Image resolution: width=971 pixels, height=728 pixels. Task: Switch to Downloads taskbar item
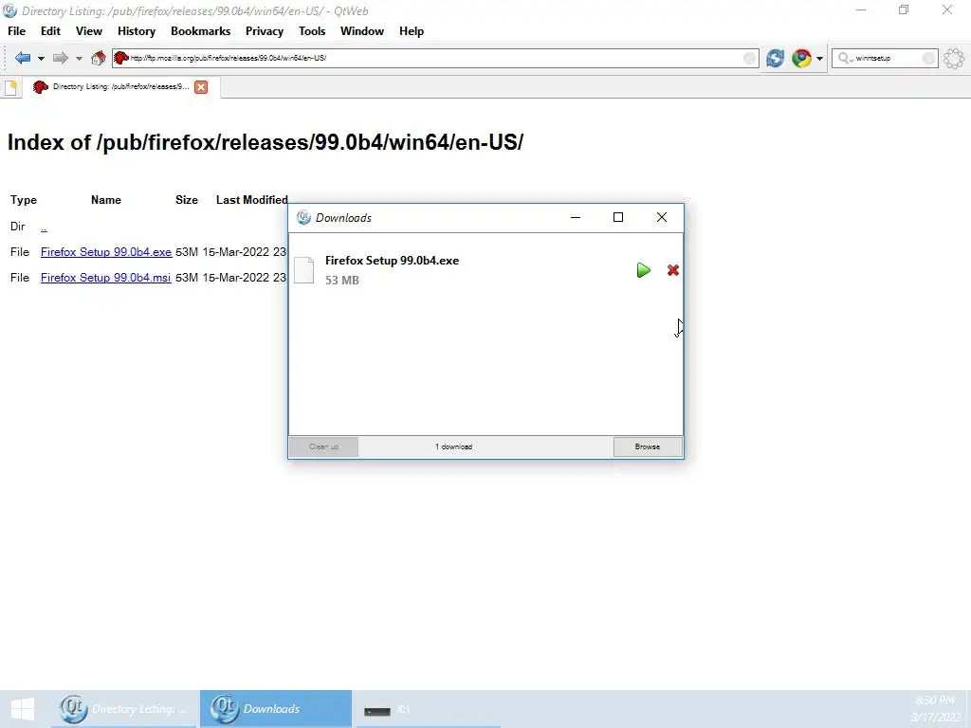click(276, 709)
